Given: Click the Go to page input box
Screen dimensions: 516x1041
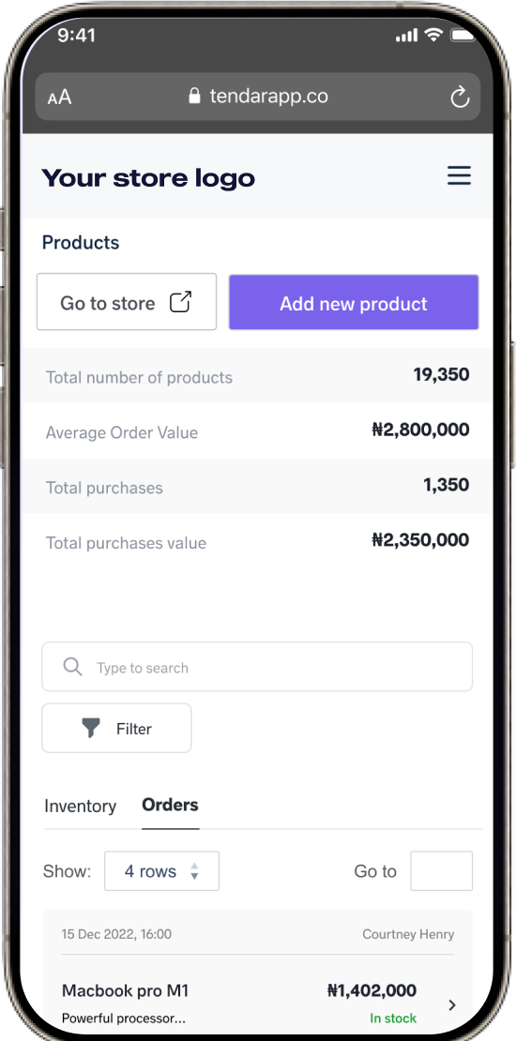Looking at the screenshot, I should point(442,871).
